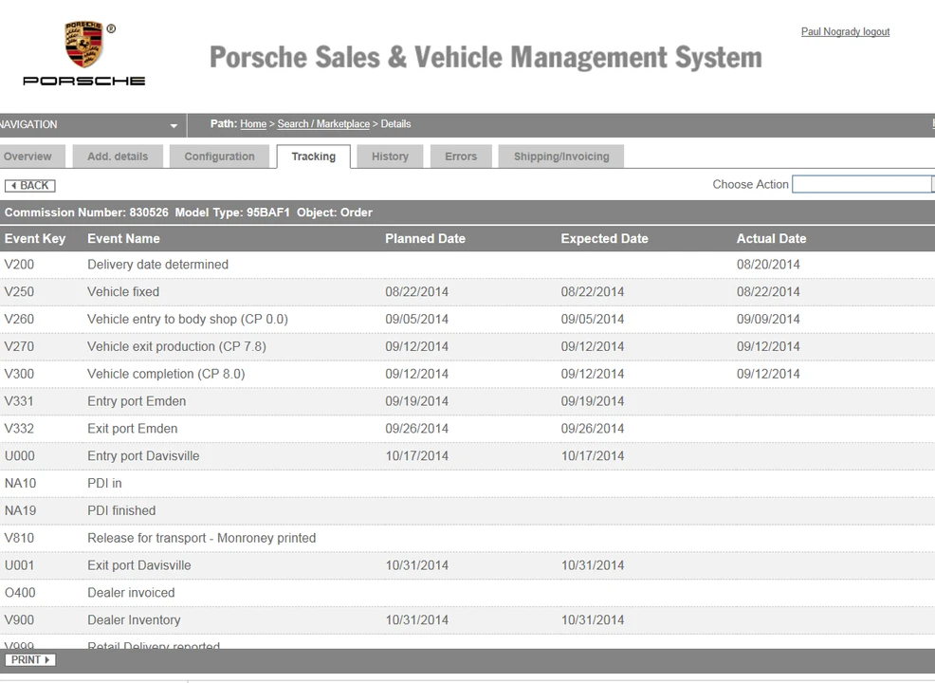Select the NA19 event key cell
Viewport: 935px width, 683px height.
coord(20,510)
